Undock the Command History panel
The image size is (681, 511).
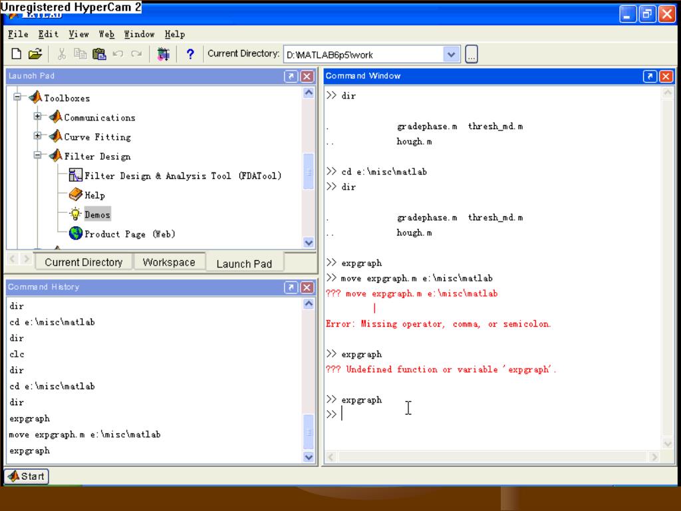point(291,287)
